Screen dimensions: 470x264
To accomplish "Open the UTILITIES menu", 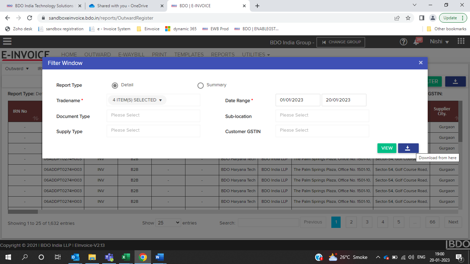I will [x=256, y=55].
